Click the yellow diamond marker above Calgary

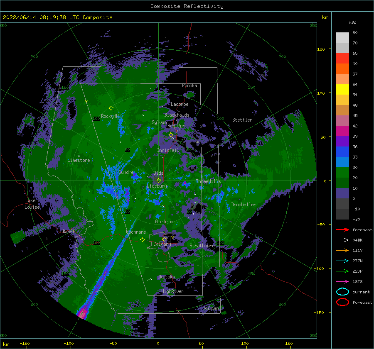(x=164, y=239)
